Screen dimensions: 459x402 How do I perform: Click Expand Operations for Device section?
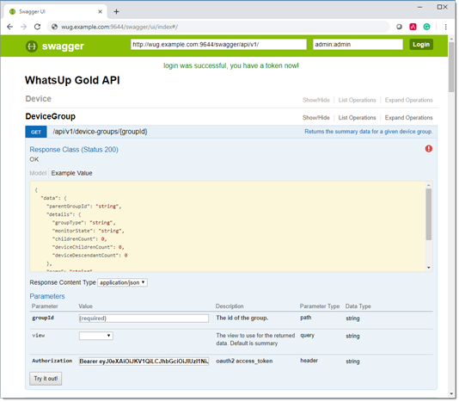click(408, 100)
